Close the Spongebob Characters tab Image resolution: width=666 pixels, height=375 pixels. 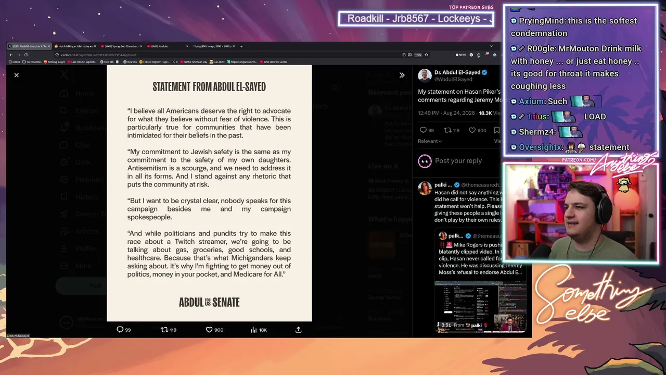coord(140,46)
